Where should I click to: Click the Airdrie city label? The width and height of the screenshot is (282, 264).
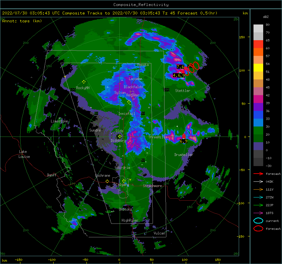pyautogui.click(x=123, y=168)
